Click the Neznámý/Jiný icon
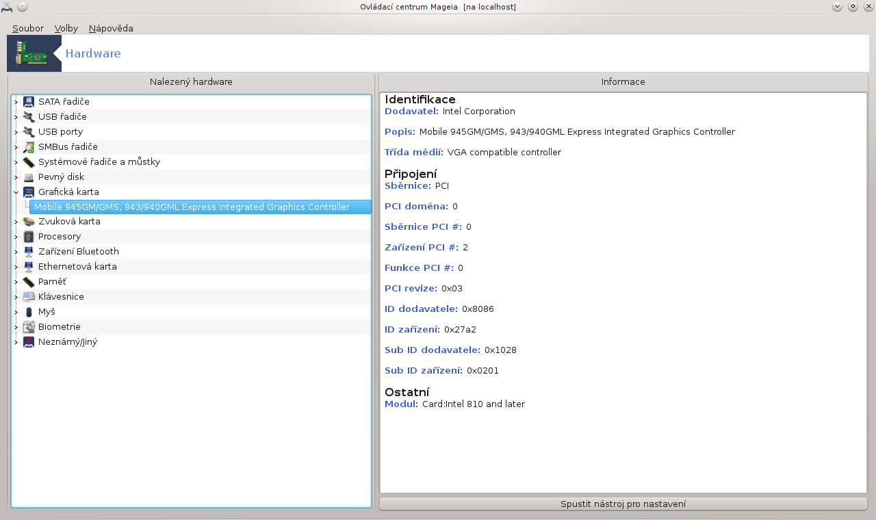This screenshot has height=520, width=876. pyautogui.click(x=28, y=342)
